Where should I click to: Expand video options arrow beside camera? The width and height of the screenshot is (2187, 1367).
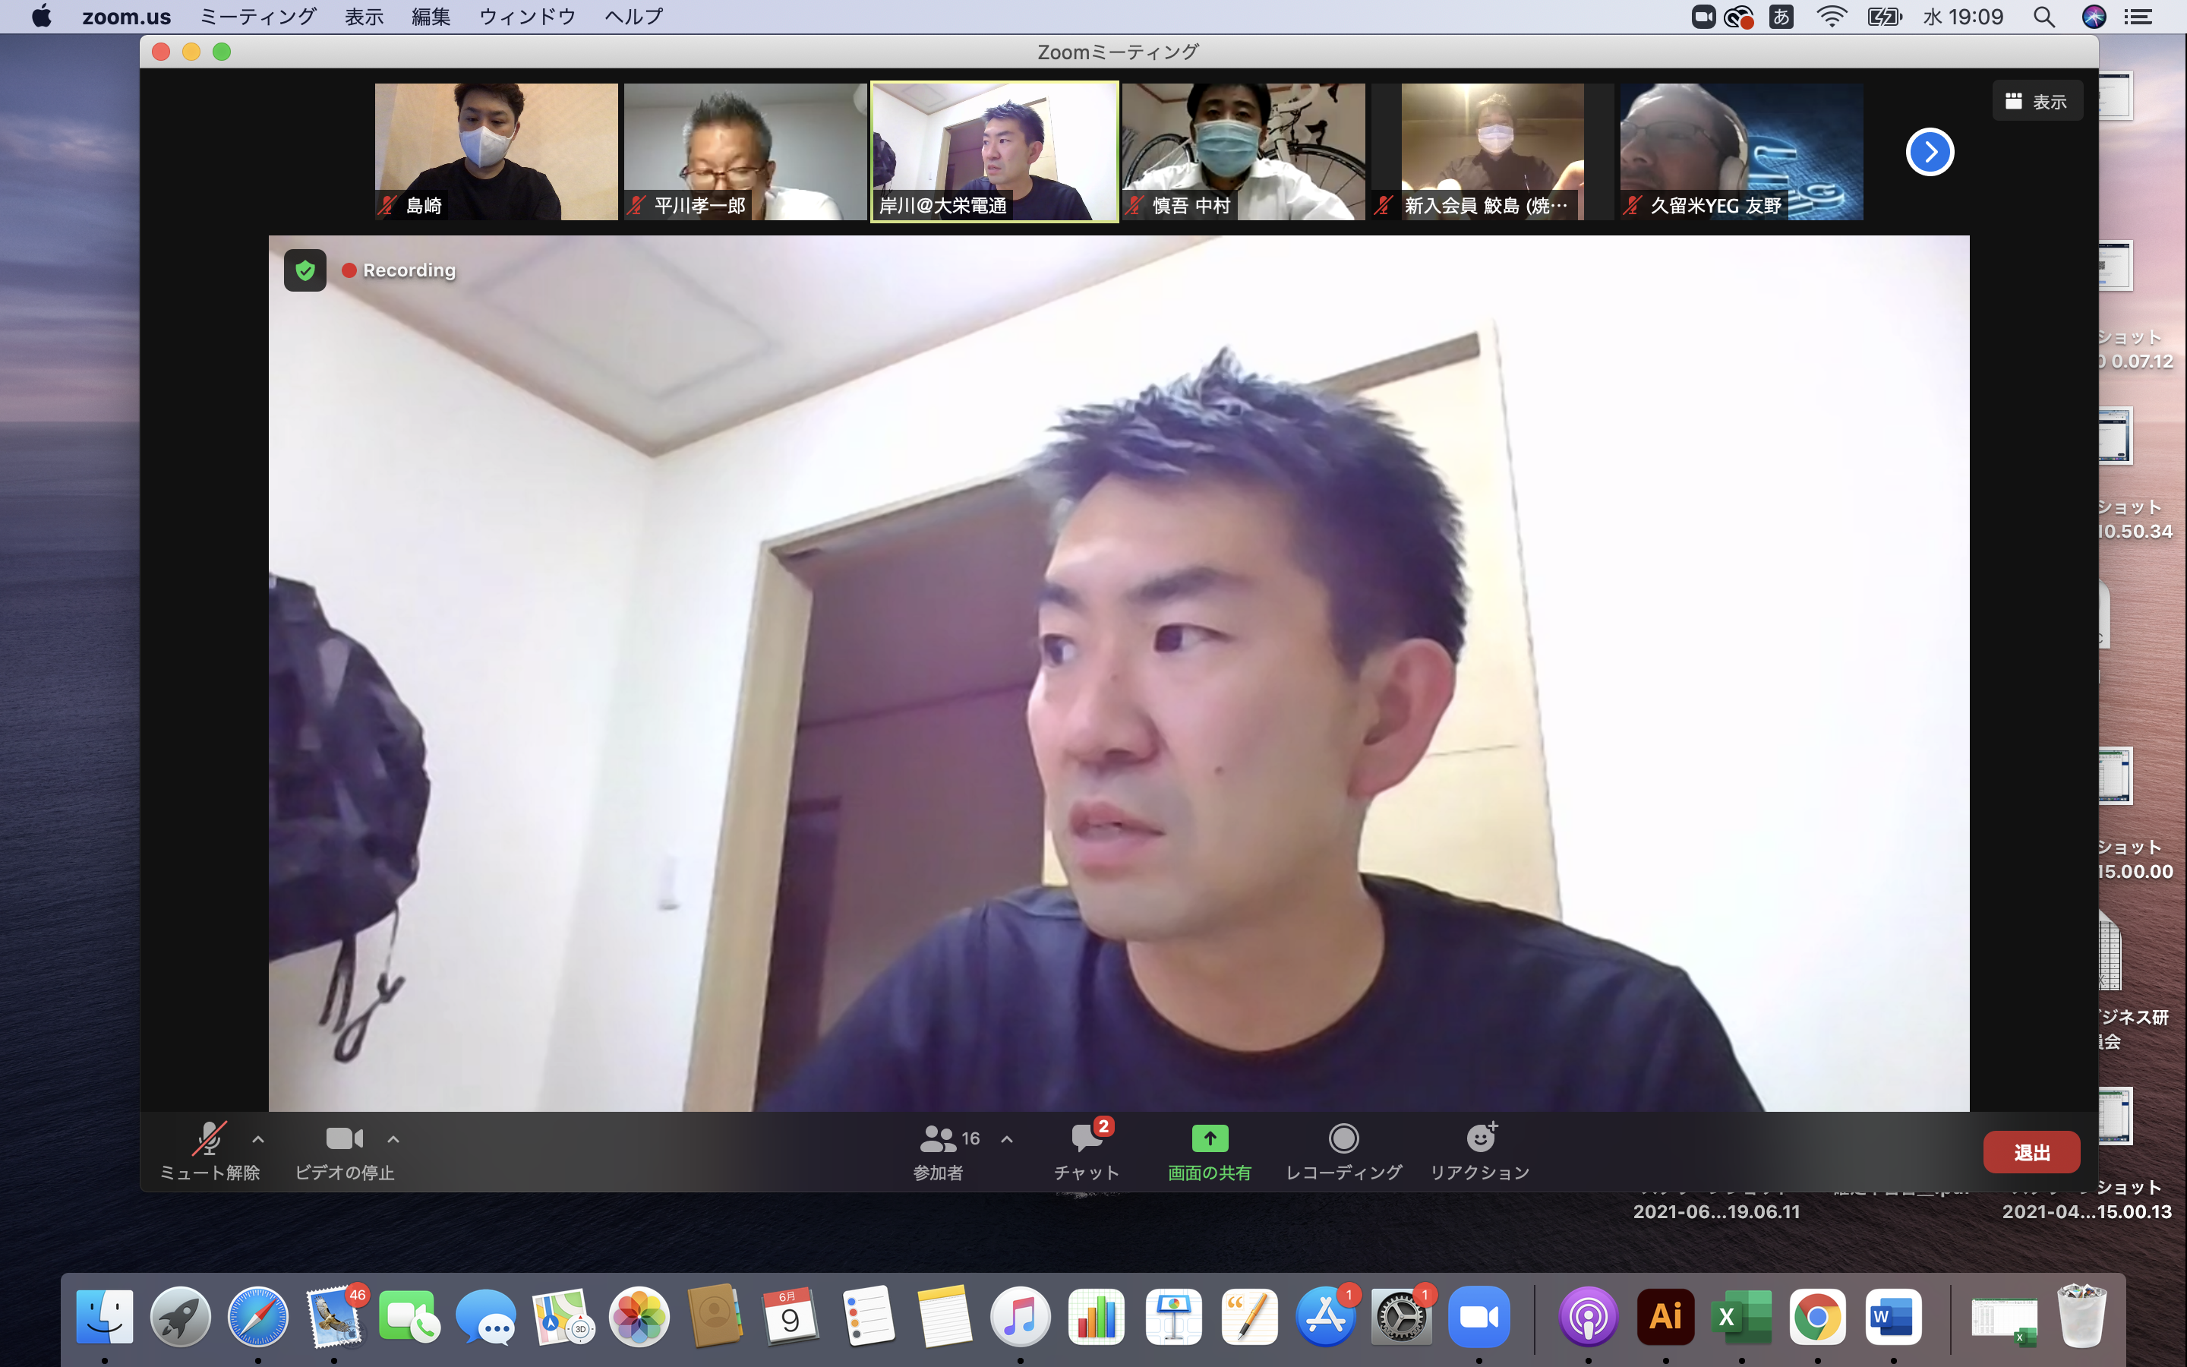click(x=393, y=1139)
